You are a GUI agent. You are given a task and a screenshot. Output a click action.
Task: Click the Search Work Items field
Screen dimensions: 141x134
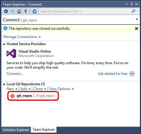[x=85, y=11]
